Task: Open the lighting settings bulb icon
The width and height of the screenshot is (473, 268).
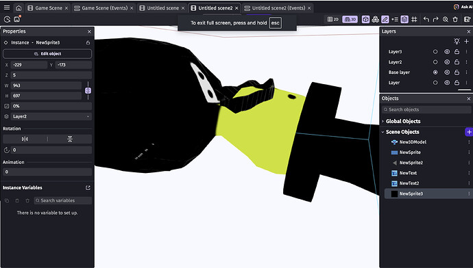Action: [457, 41]
